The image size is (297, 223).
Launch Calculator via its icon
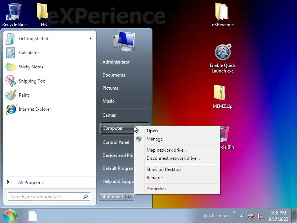[x=10, y=53]
